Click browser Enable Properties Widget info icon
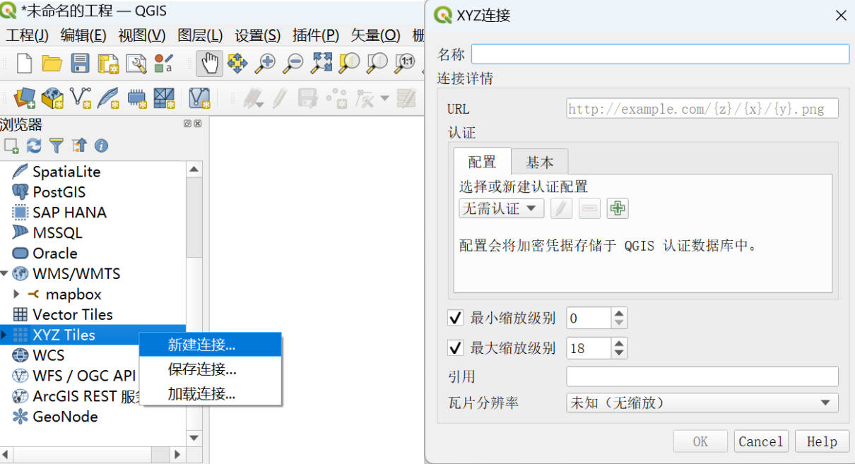 [x=102, y=145]
